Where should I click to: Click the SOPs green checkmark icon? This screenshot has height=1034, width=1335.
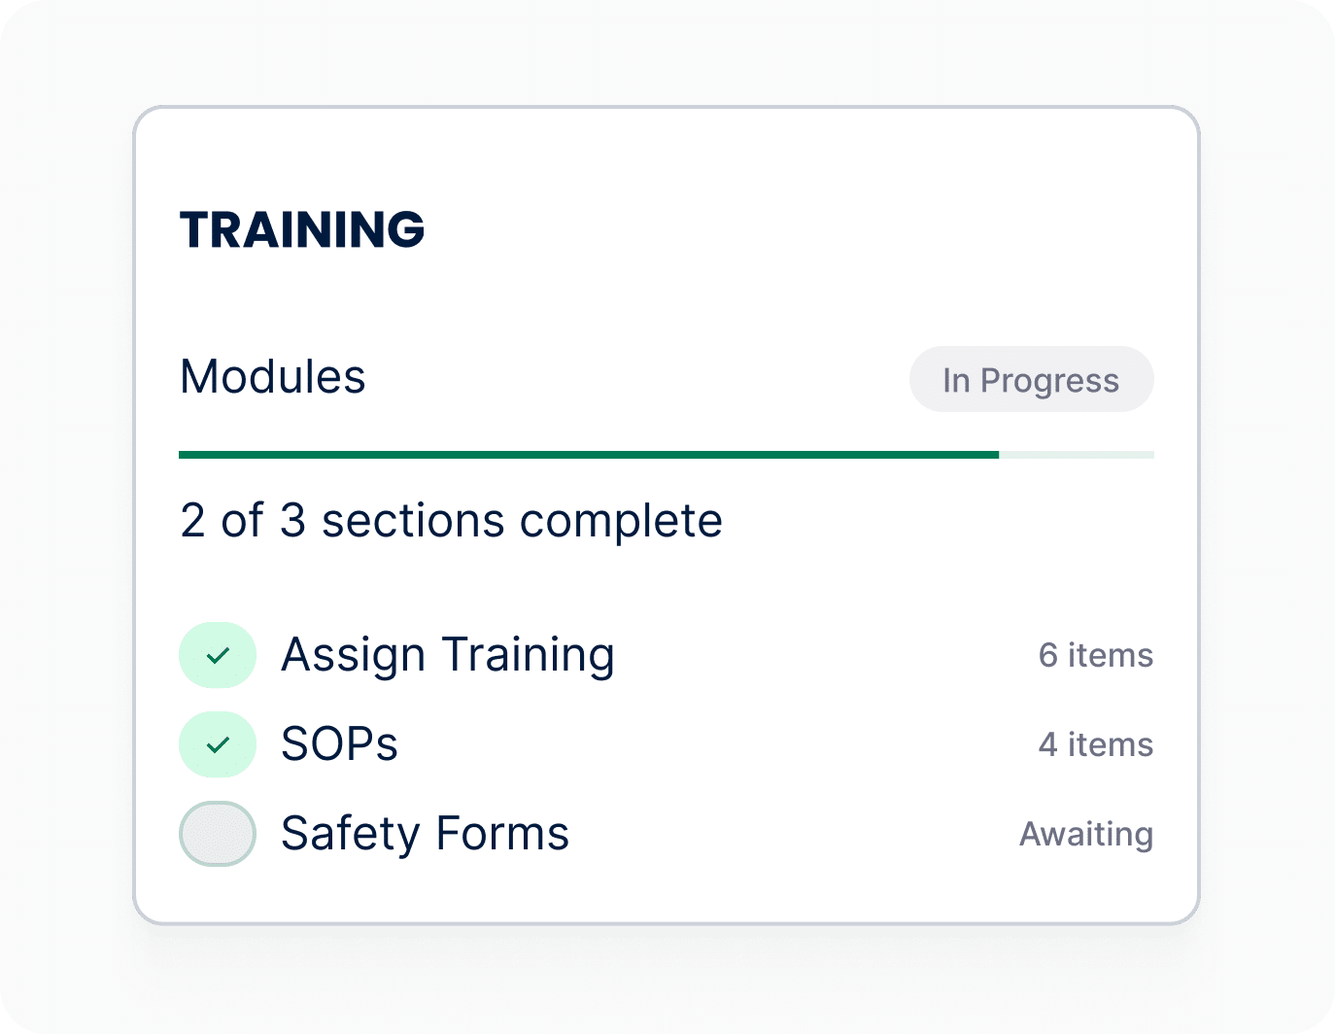point(218,744)
